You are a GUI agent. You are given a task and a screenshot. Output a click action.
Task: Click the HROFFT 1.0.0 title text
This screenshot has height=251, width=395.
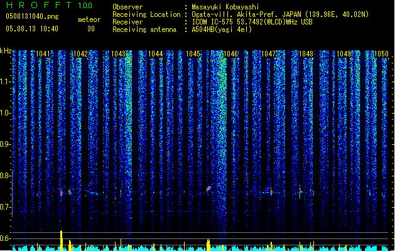point(50,5)
